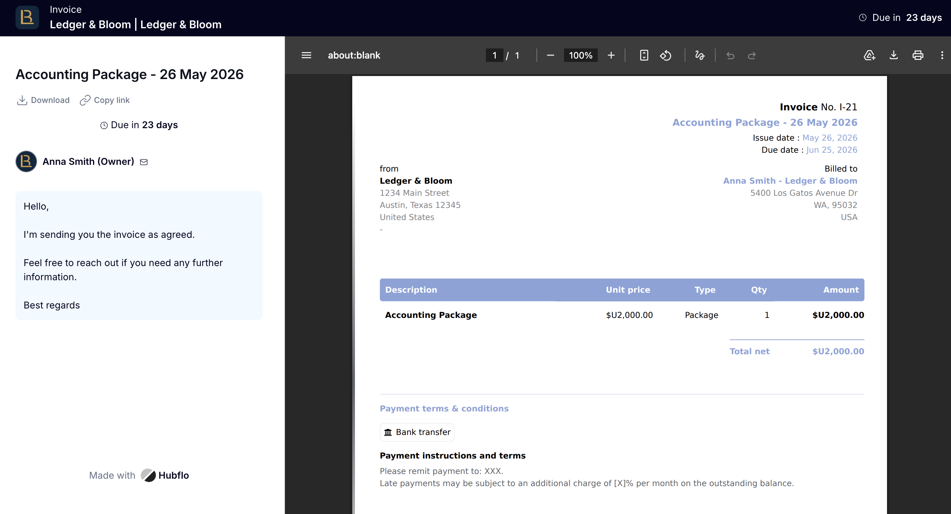Toggle fit to page icon
This screenshot has width=951, height=514.
[x=644, y=55]
